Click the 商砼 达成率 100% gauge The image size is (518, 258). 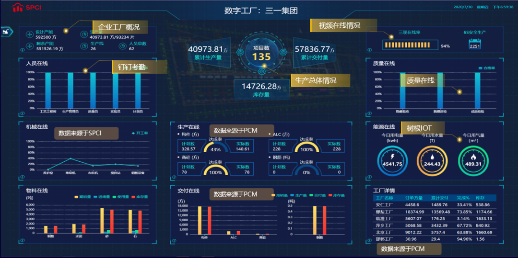pyautogui.click(x=215, y=169)
